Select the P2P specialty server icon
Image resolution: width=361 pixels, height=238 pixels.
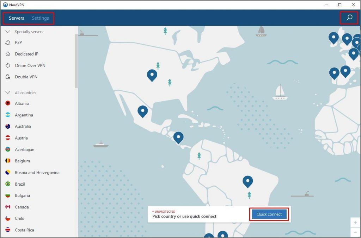(8, 42)
